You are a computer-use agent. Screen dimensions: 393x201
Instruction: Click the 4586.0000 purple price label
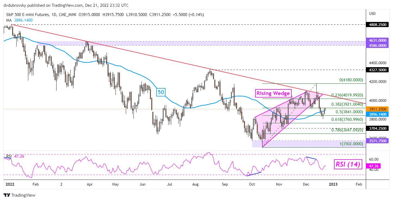pos(378,46)
